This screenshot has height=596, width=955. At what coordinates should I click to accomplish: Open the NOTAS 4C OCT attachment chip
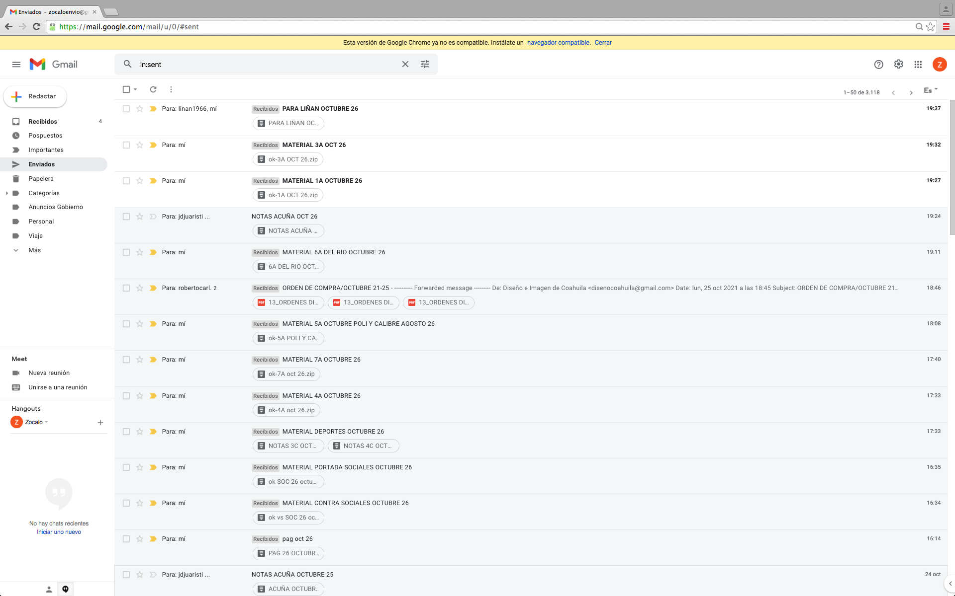tap(363, 446)
